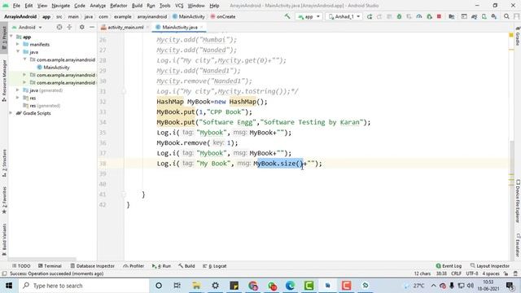521x293 pixels.
Task: Stop the app with red square icon
Action: (x=439, y=16)
